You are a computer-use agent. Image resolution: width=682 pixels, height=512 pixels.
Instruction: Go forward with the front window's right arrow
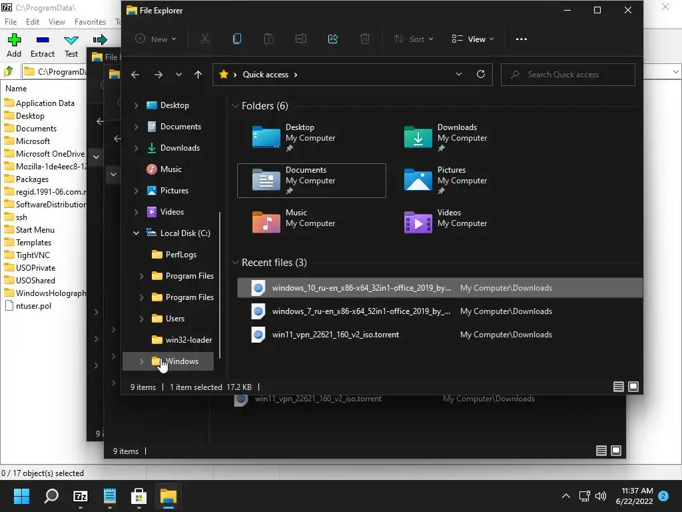(x=159, y=75)
